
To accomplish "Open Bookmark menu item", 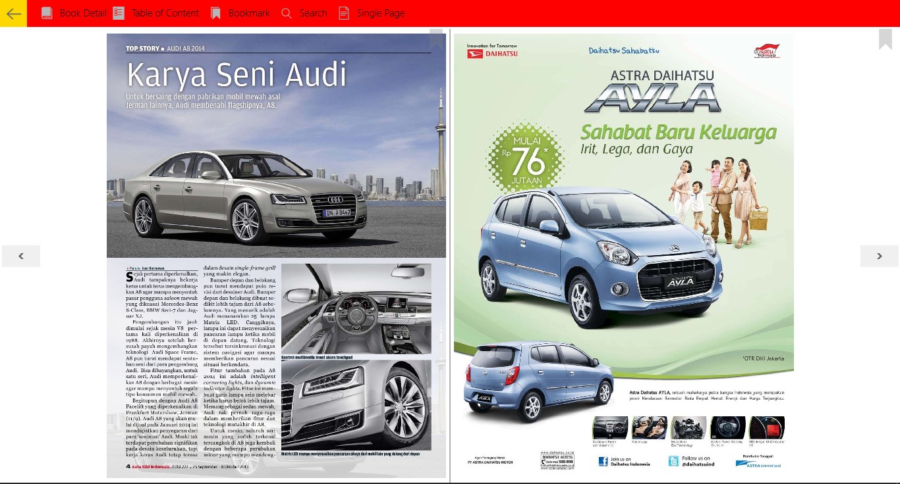I will pyautogui.click(x=249, y=13).
